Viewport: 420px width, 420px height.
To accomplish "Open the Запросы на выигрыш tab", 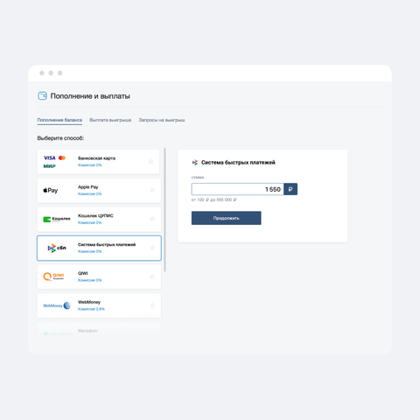I will 162,120.
